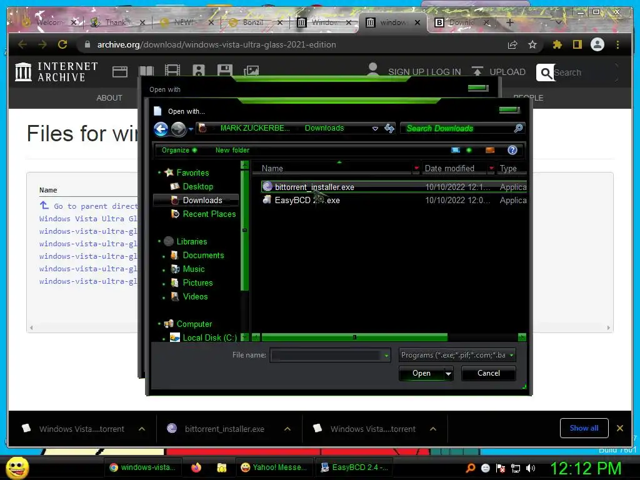Screen dimensions: 640x480
Task: Click New folder in the toolbar
Action: click(x=232, y=150)
